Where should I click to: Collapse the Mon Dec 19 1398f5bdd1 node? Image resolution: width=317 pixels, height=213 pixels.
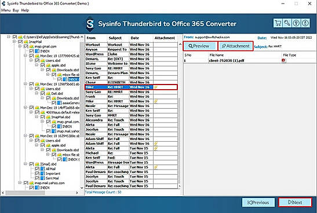tap(25, 84)
